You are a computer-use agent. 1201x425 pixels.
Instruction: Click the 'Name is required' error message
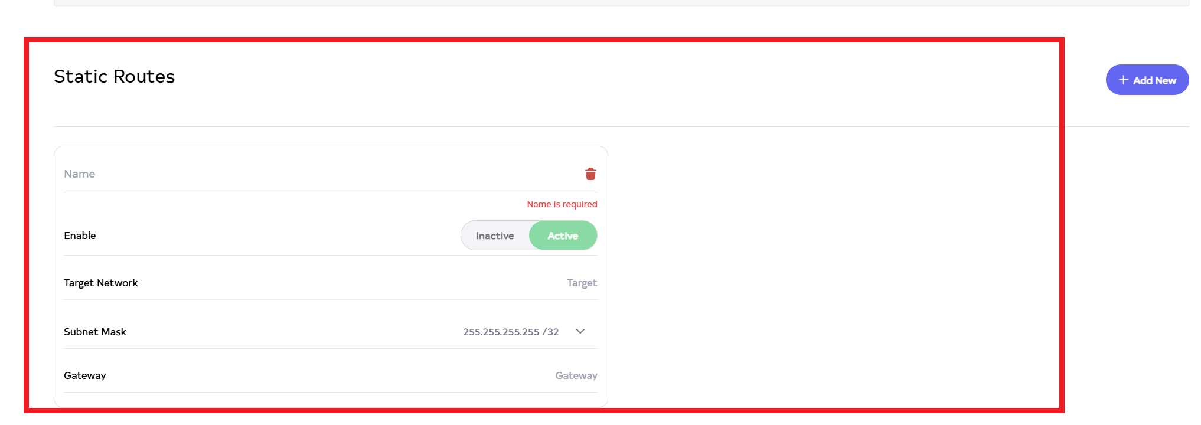(x=562, y=204)
